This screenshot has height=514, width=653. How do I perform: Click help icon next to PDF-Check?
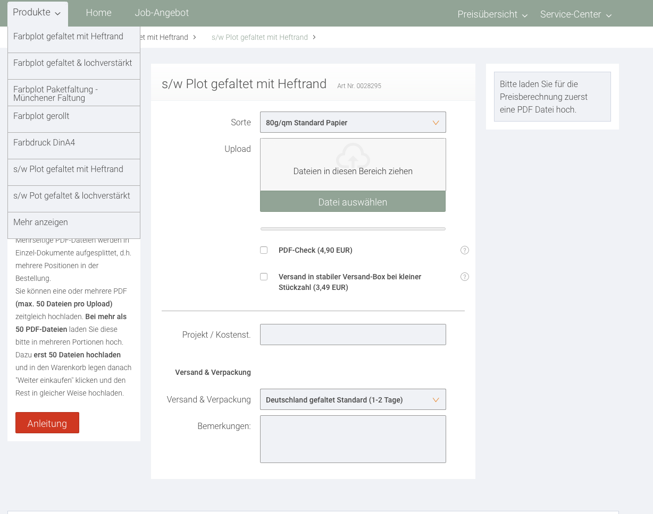point(465,250)
